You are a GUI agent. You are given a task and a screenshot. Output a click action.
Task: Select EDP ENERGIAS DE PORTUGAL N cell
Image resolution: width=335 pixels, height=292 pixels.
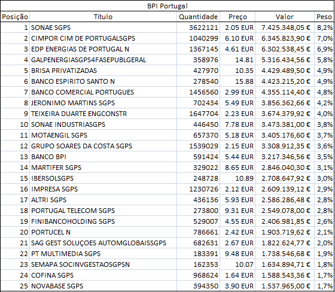103,49
